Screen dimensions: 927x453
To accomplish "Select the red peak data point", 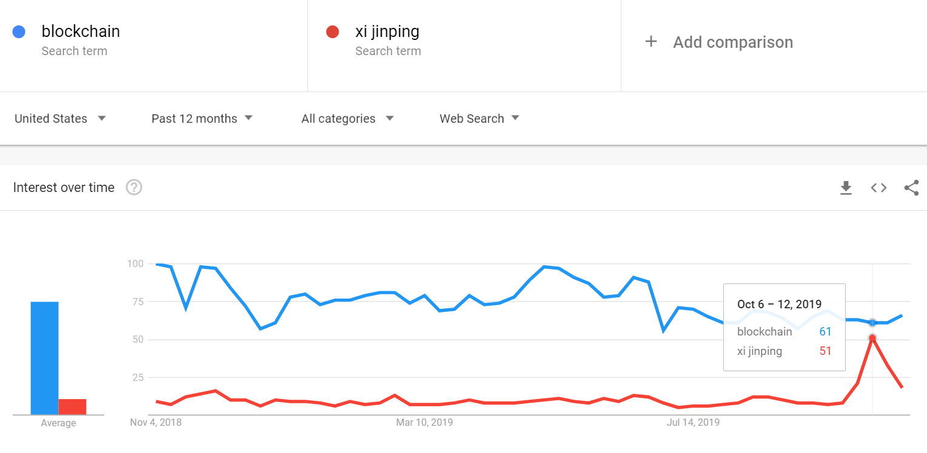I will 872,338.
